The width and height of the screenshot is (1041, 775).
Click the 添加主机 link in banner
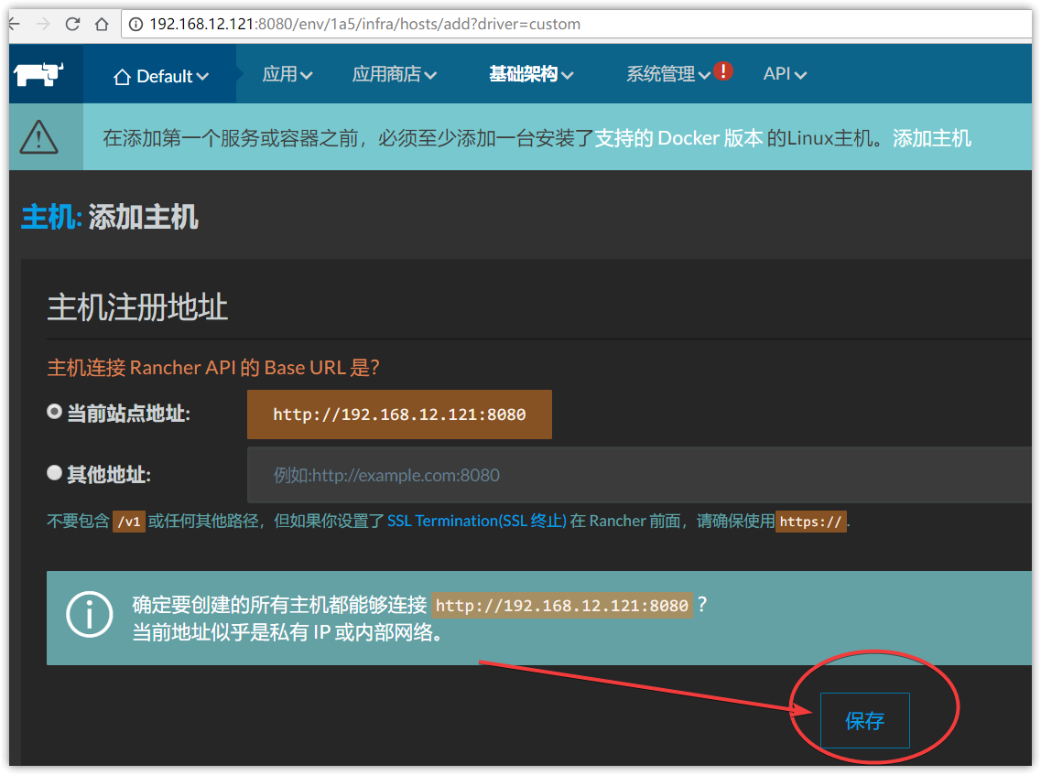[x=931, y=138]
